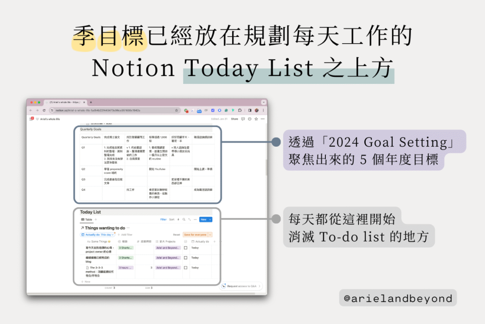Open Chrome three-dot menu
The width and height of the screenshot is (485, 324).
pyautogui.click(x=263, y=110)
